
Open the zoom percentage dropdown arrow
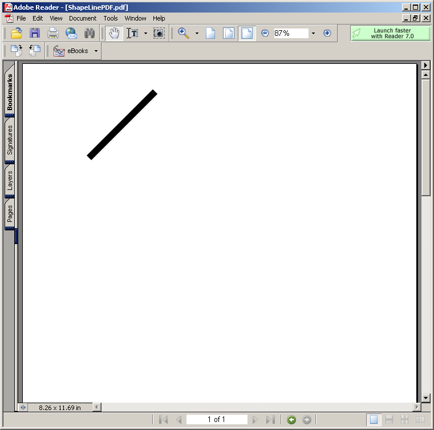click(x=313, y=33)
